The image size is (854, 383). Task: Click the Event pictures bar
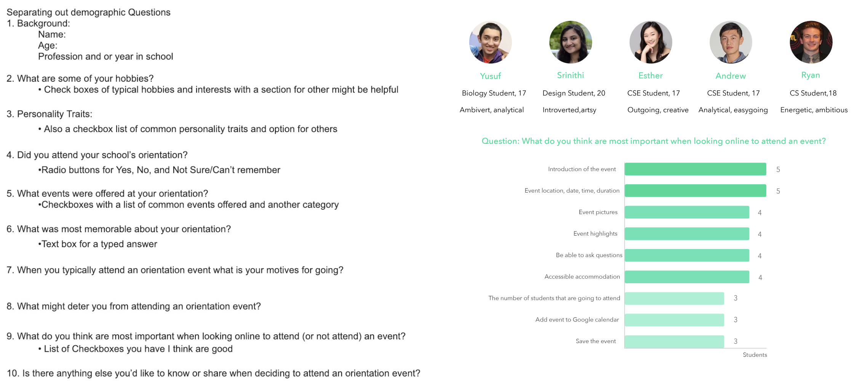point(687,212)
